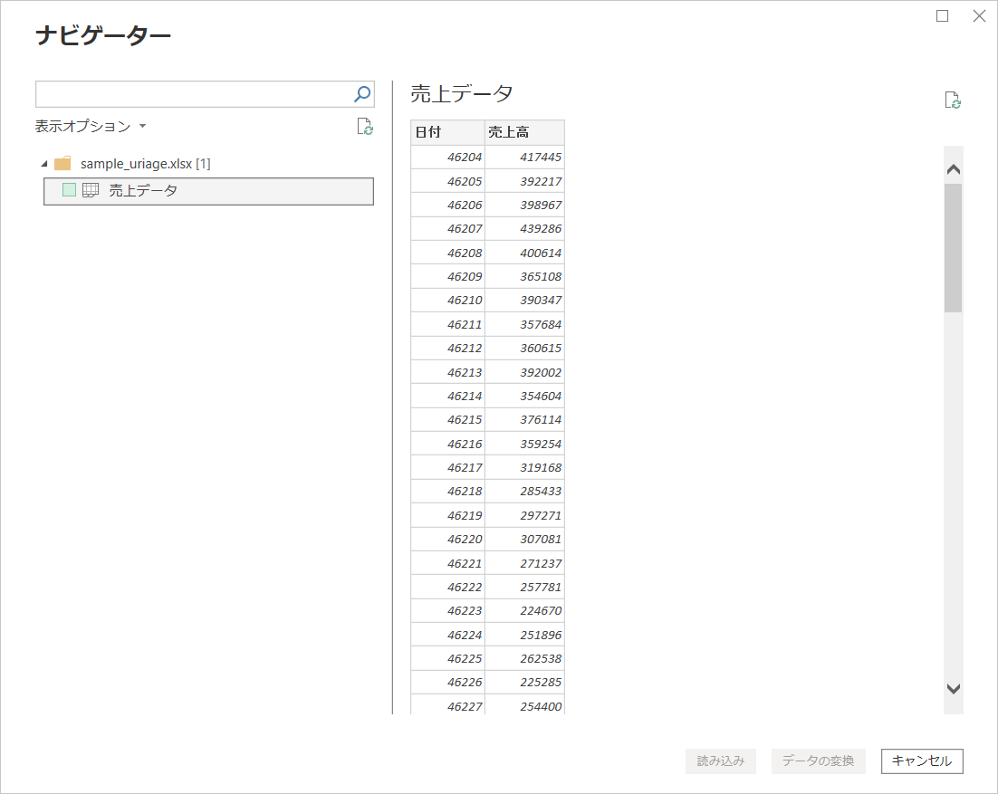The height and width of the screenshot is (794, 998).
Task: Open the 表示オプション dropdown
Action: click(x=91, y=126)
